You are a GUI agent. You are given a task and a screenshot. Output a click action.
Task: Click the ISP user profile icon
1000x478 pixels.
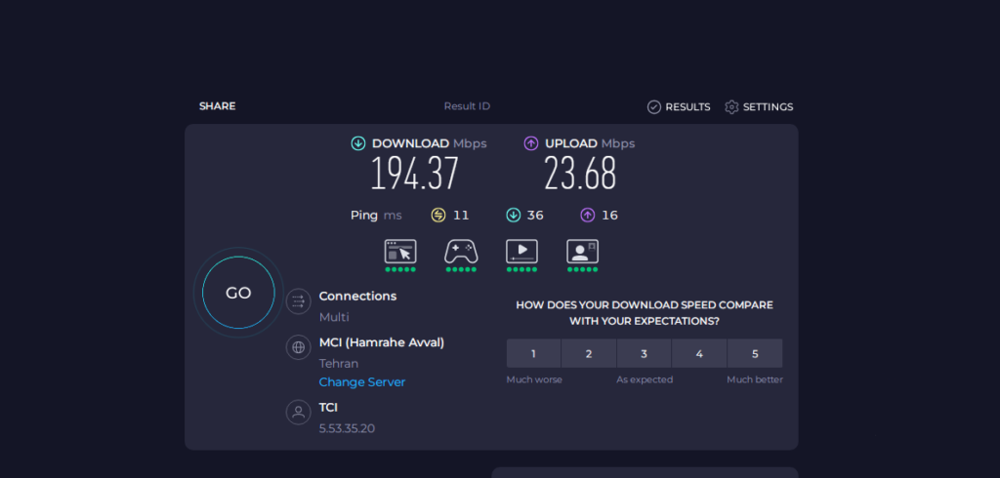tap(299, 412)
